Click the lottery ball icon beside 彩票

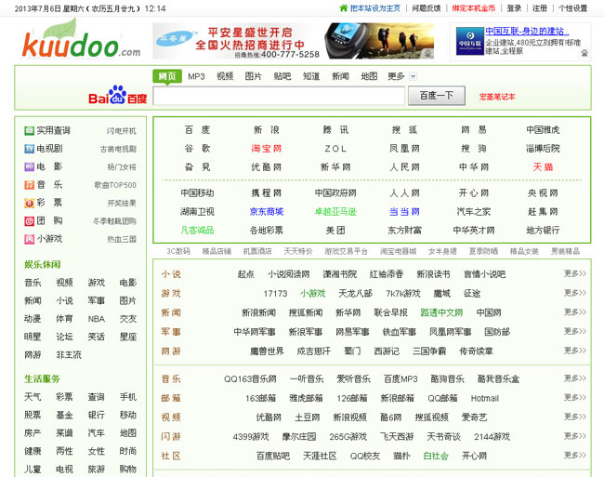click(30, 203)
